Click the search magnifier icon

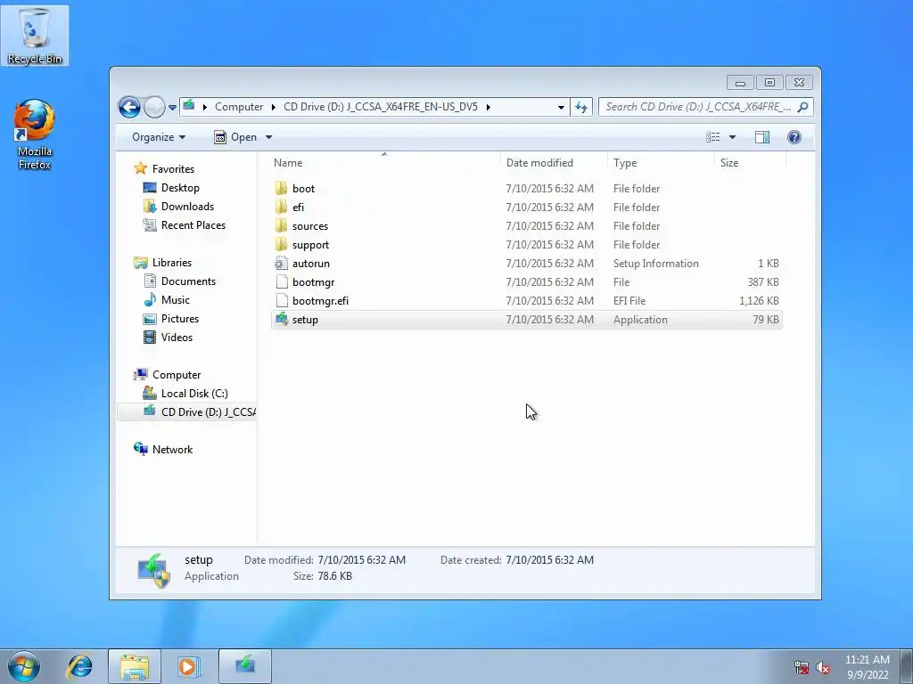[x=803, y=107]
